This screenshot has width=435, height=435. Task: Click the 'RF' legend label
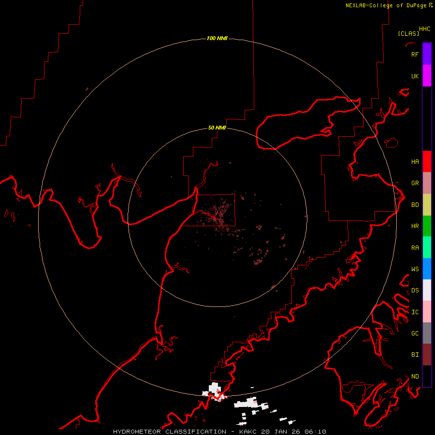[x=415, y=54]
